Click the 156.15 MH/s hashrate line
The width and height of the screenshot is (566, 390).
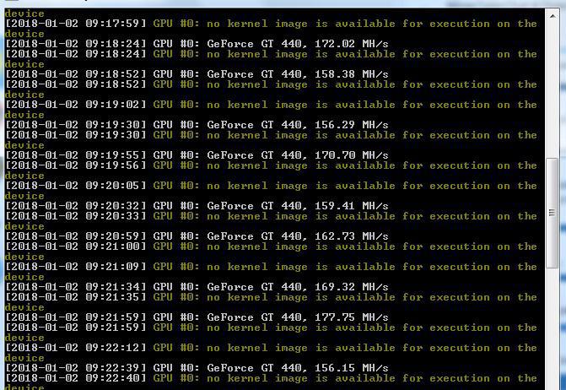(x=197, y=367)
